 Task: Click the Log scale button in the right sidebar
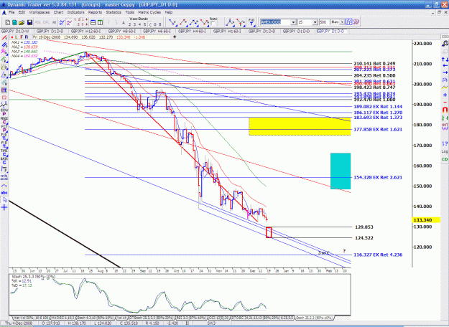pyautogui.click(x=445, y=151)
